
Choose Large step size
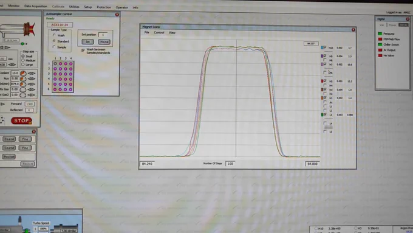coord(23,64)
